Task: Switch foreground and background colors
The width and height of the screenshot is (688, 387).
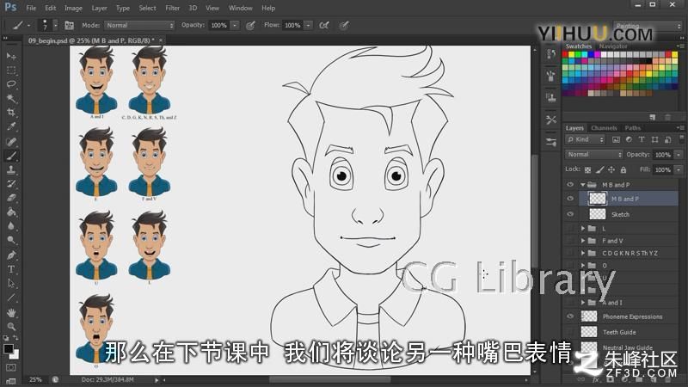Action: [15, 338]
